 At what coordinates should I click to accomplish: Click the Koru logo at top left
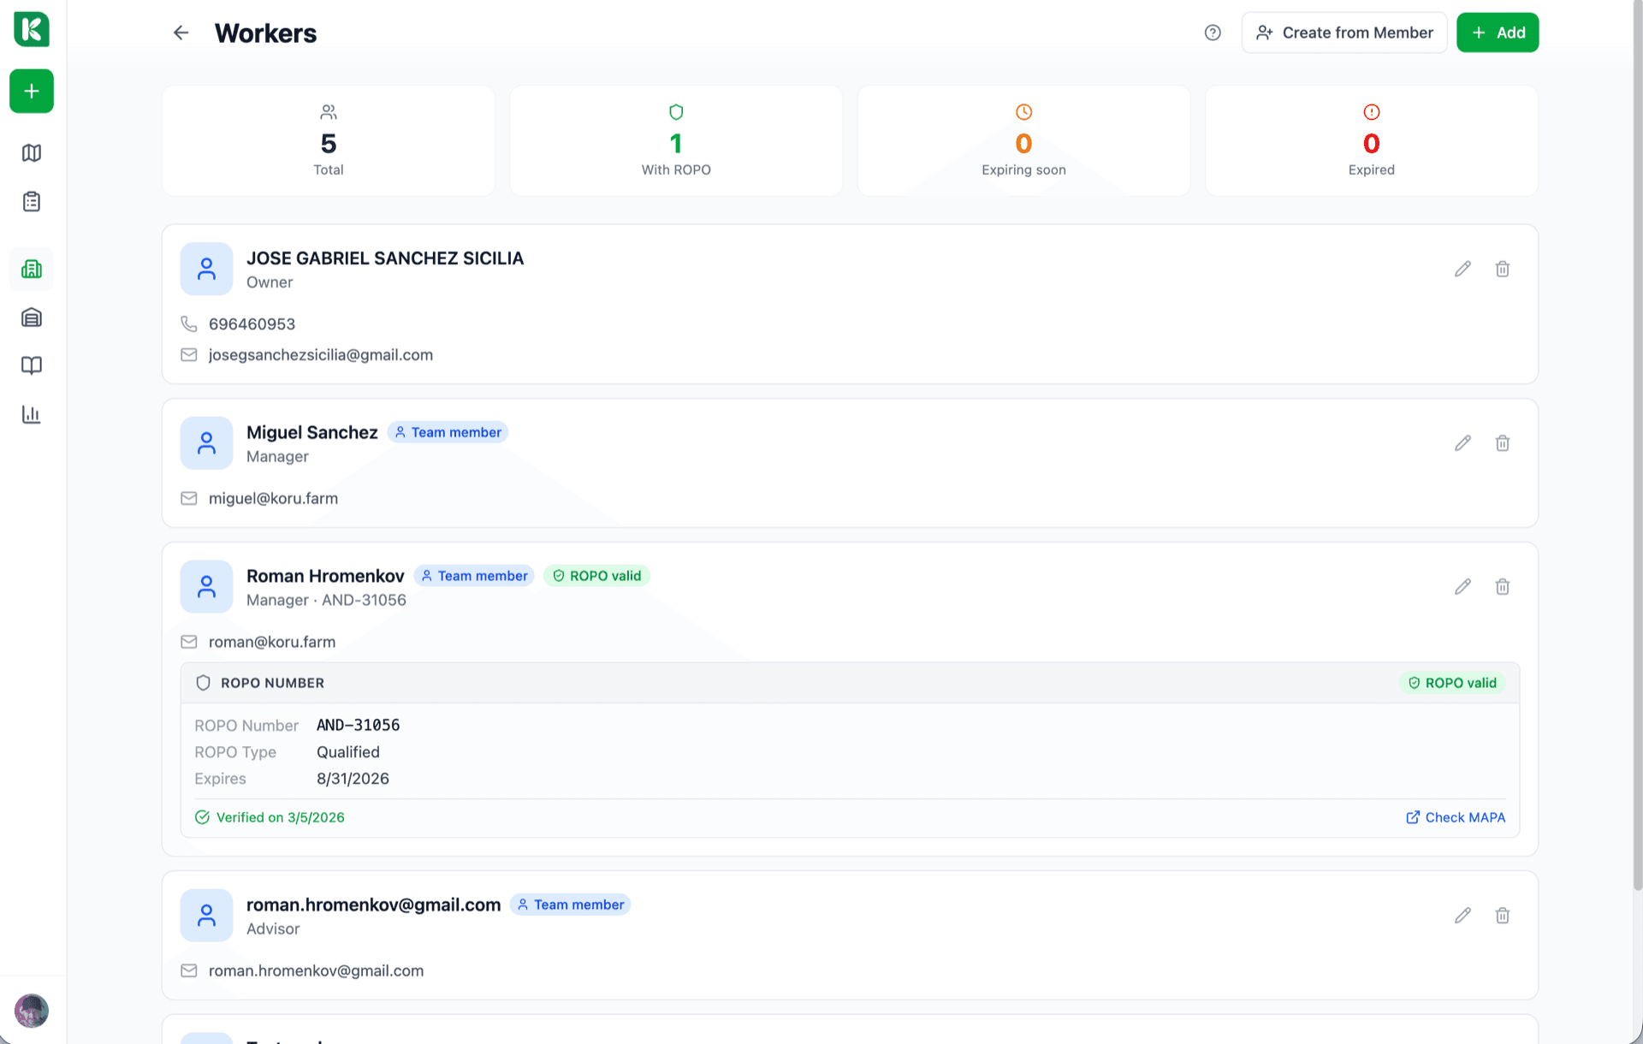32,29
